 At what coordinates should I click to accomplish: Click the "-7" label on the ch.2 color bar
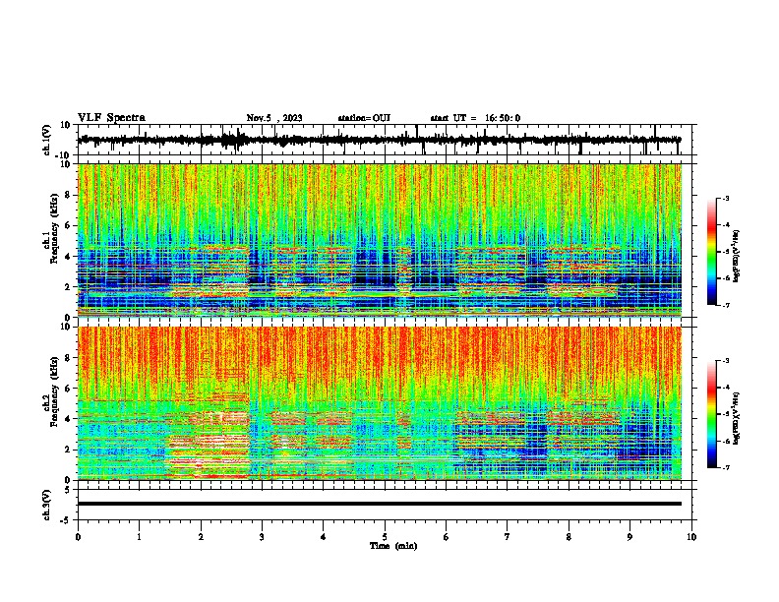pyautogui.click(x=726, y=467)
